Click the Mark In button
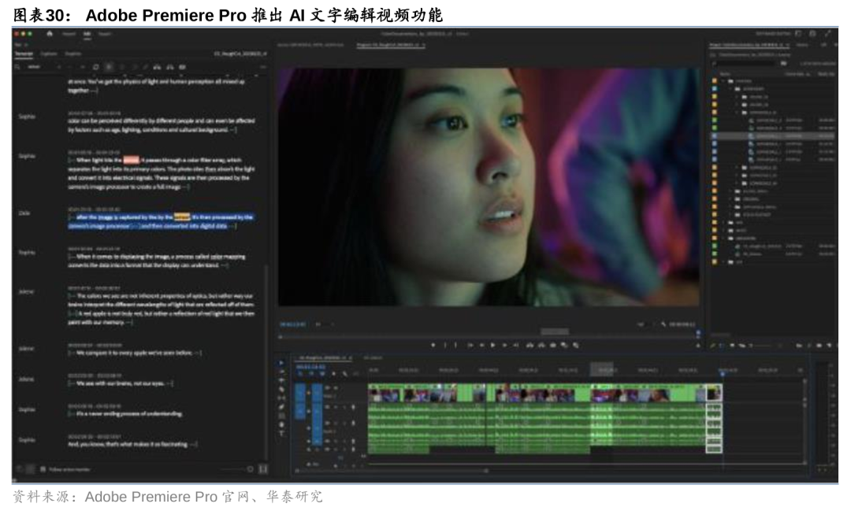Viewport: 851px width, 511px height. pos(445,345)
